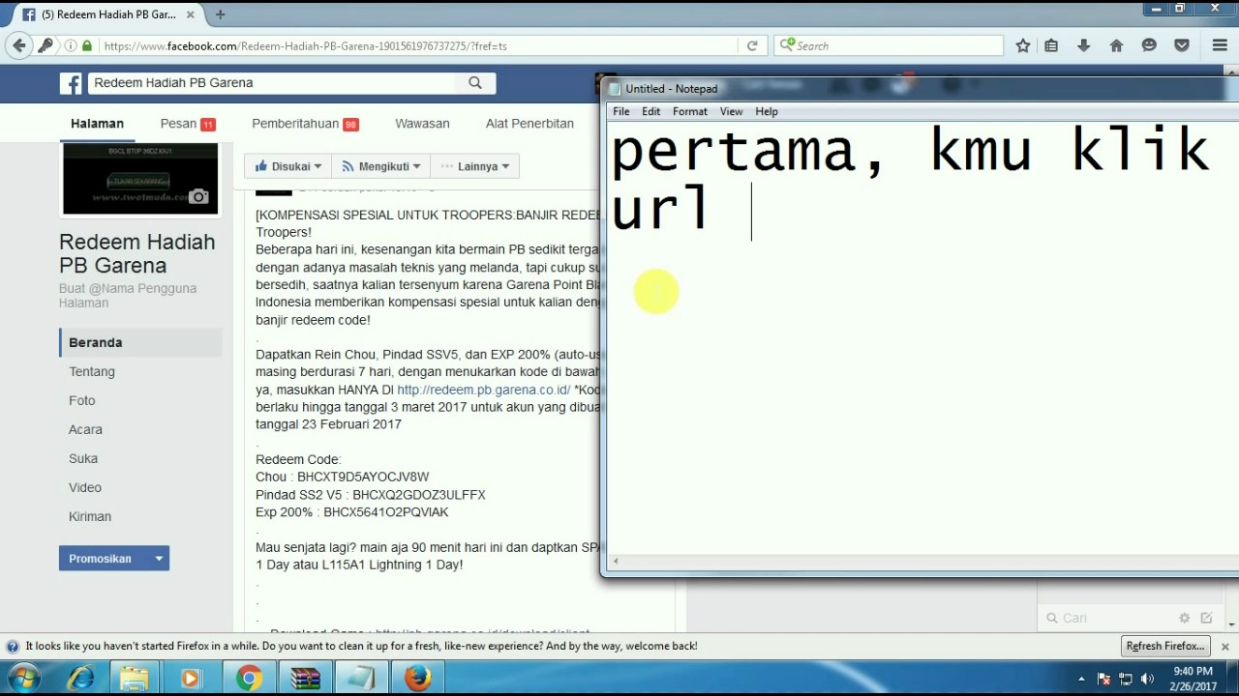1239x696 pixels.
Task: Open Notepad Help menu
Action: (767, 112)
